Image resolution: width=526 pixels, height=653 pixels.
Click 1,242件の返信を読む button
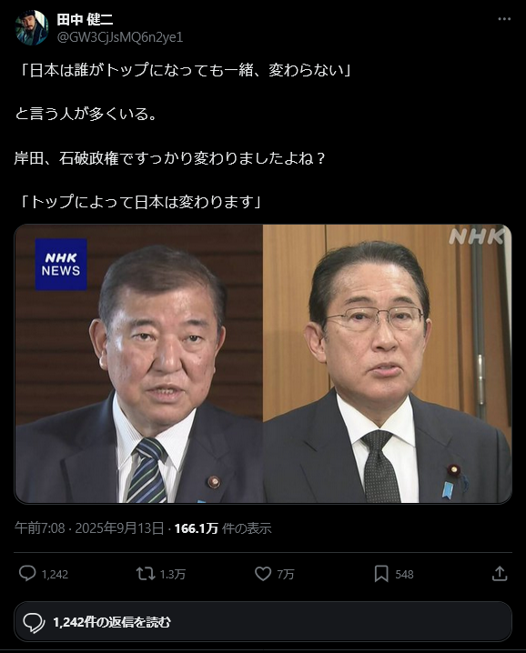point(263,622)
